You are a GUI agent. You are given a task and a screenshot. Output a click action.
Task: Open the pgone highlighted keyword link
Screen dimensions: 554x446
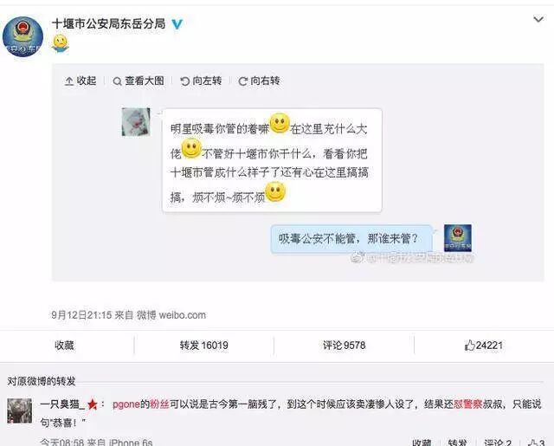click(x=126, y=404)
